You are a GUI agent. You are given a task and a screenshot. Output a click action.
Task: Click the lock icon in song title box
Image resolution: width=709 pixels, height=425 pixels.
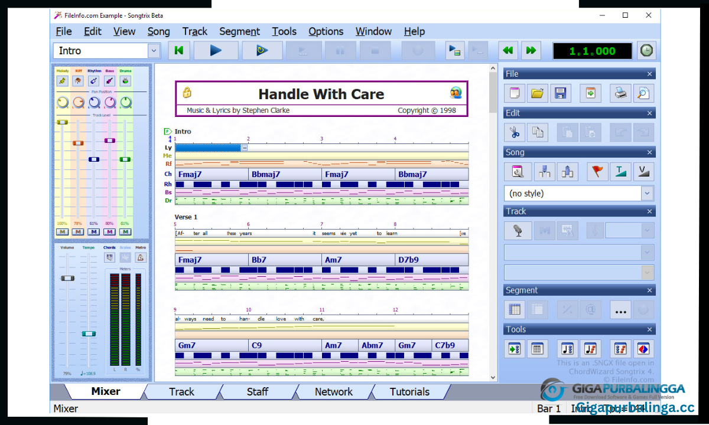tap(187, 93)
